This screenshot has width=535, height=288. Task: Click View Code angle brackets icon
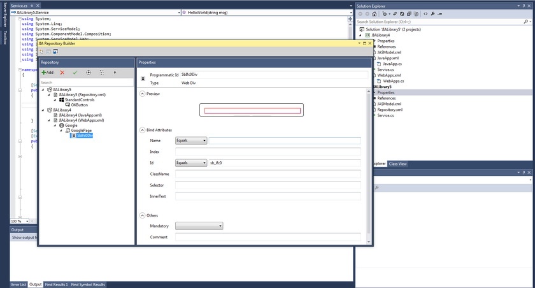[425, 14]
